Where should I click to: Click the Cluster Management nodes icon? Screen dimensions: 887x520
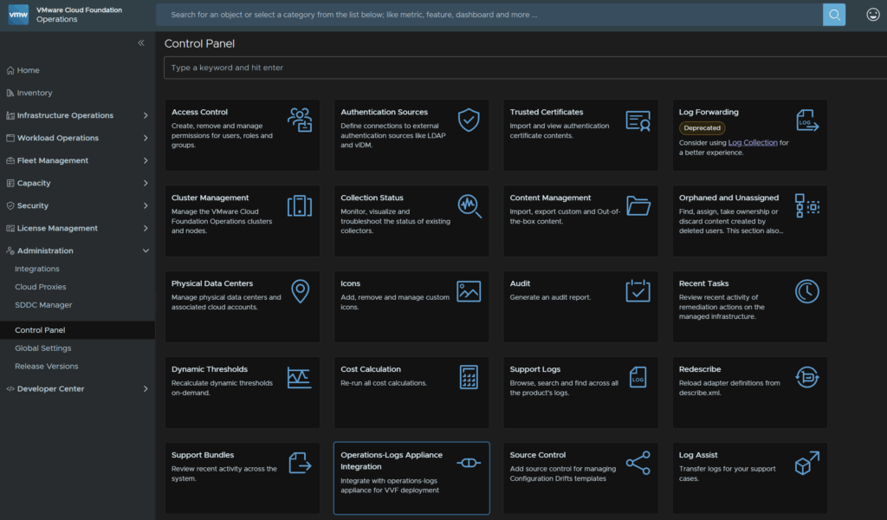(x=300, y=206)
